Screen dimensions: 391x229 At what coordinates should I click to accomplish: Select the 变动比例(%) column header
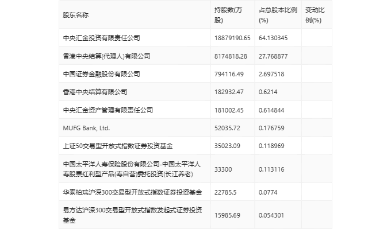315,15
